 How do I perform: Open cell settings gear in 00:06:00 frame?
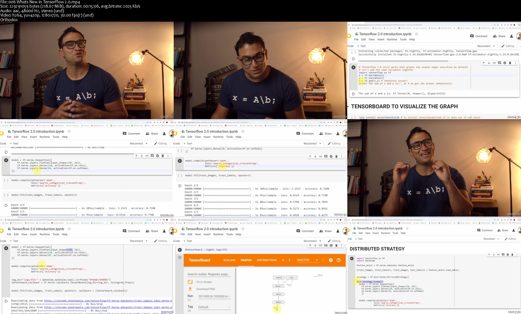157,156
